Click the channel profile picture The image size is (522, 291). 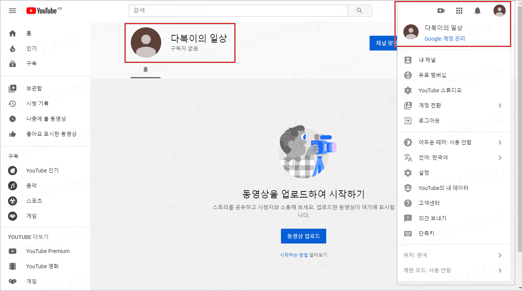pyautogui.click(x=146, y=43)
